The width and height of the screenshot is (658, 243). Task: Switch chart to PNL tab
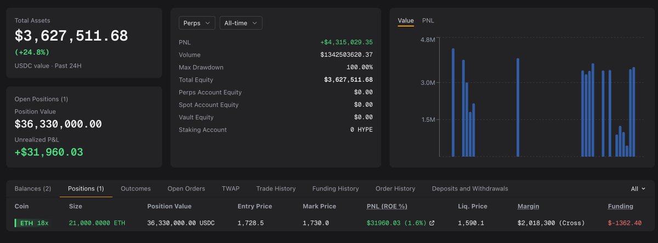pyautogui.click(x=428, y=20)
